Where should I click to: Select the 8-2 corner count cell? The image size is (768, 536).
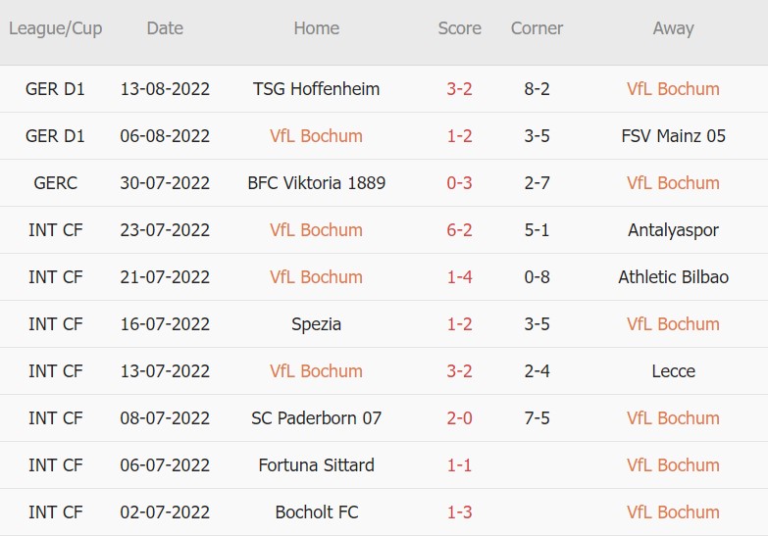[537, 89]
